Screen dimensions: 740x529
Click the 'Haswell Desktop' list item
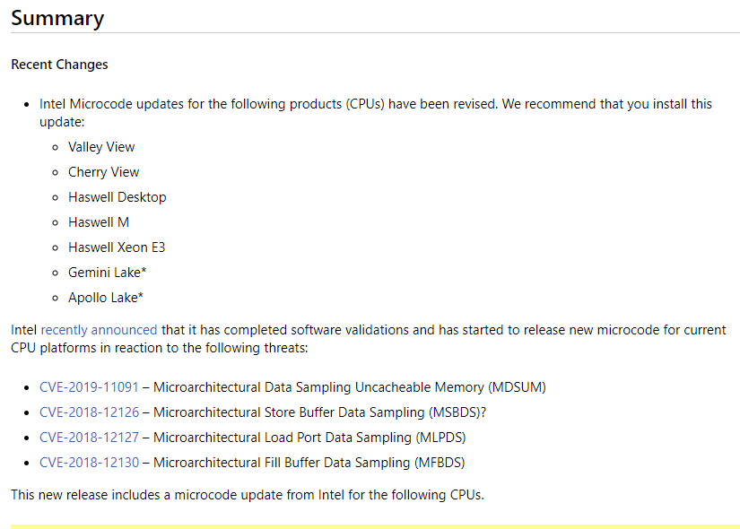[x=118, y=197]
